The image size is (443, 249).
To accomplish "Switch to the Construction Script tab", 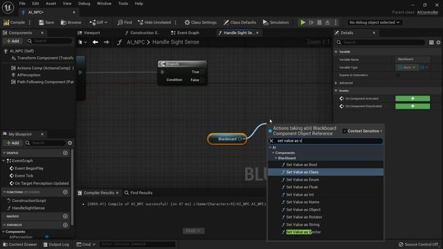I will tap(142, 33).
